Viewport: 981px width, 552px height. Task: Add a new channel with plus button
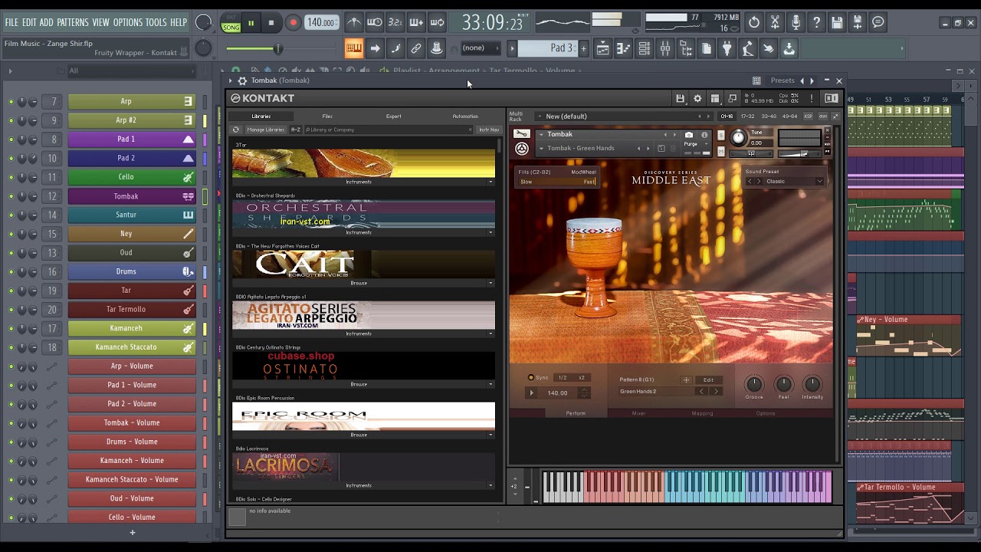(132, 532)
